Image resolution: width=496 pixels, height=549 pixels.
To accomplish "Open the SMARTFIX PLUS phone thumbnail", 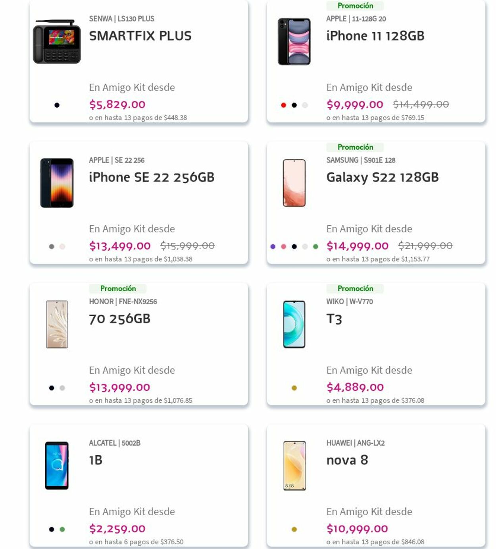I will [57, 42].
